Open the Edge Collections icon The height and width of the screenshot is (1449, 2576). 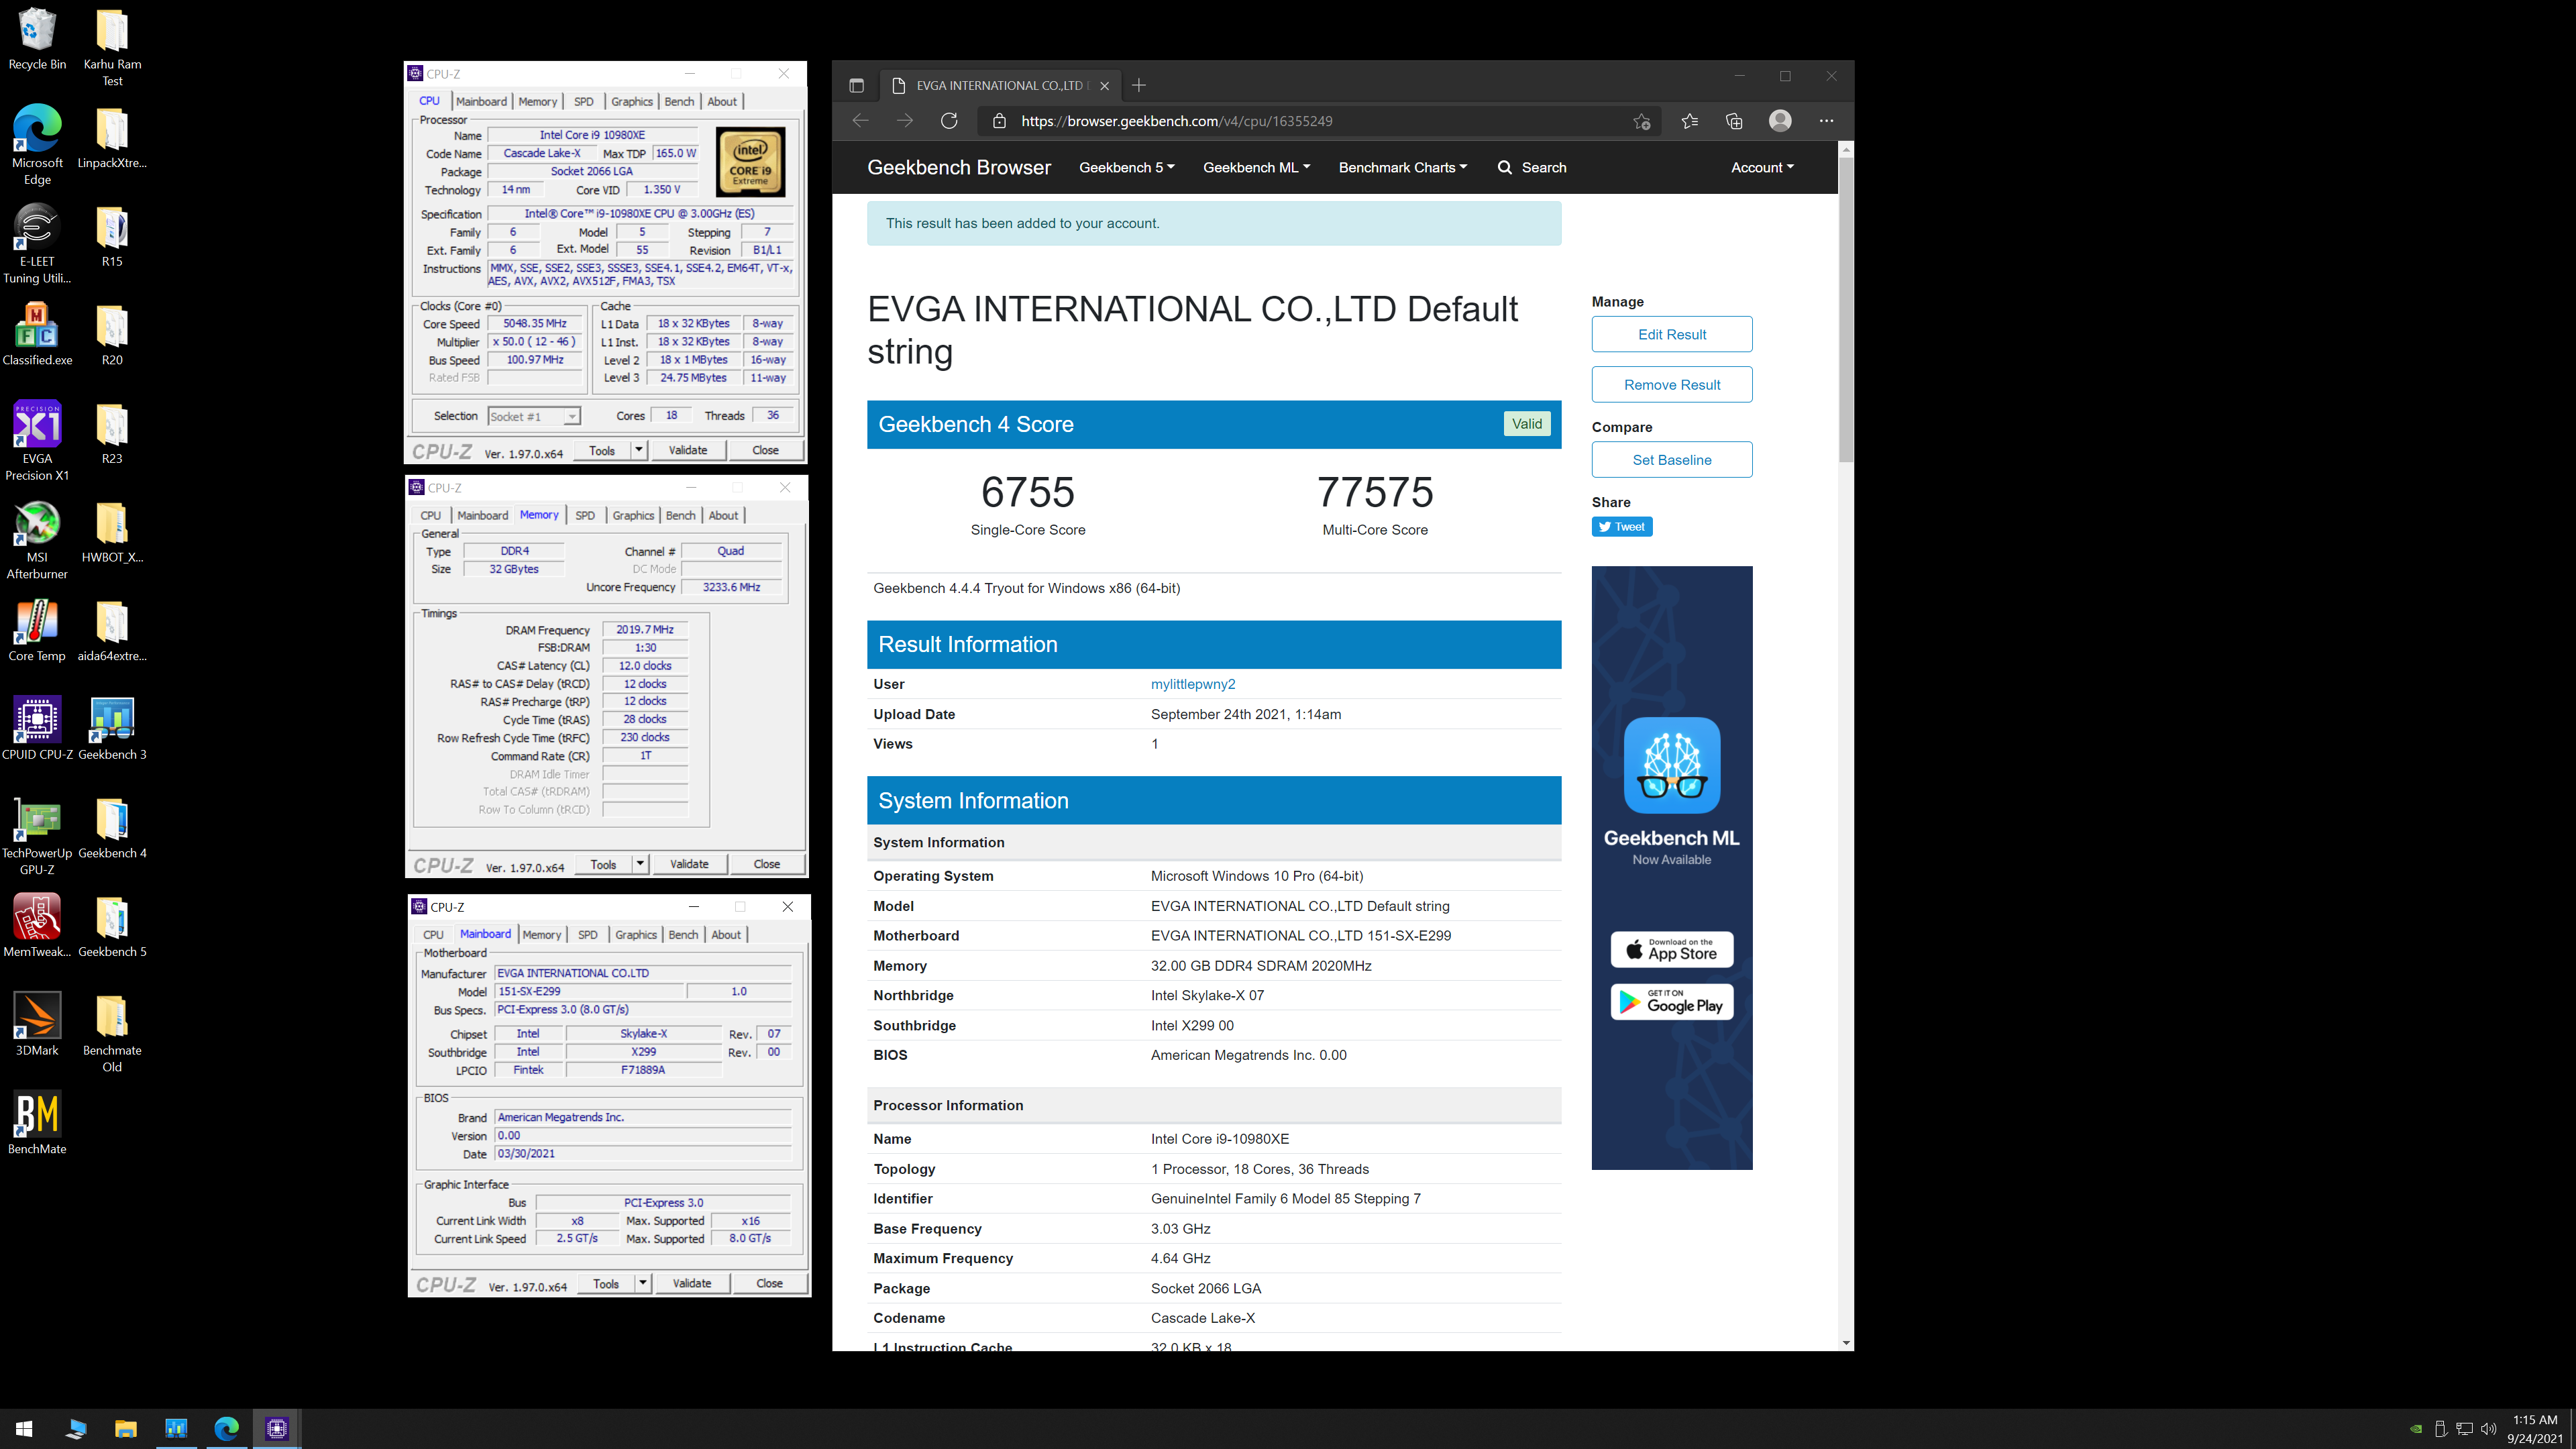tap(1734, 121)
